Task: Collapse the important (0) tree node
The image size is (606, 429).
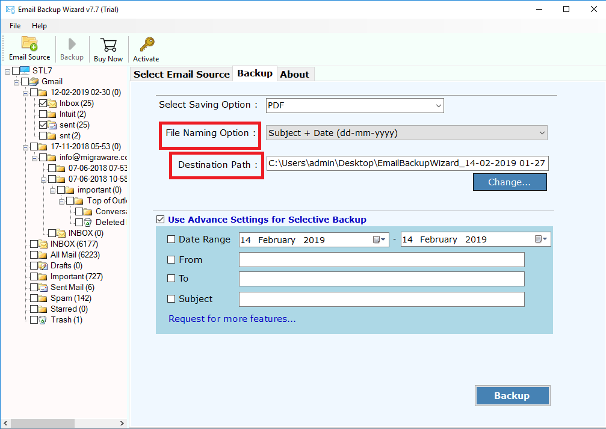Action: [53, 191]
